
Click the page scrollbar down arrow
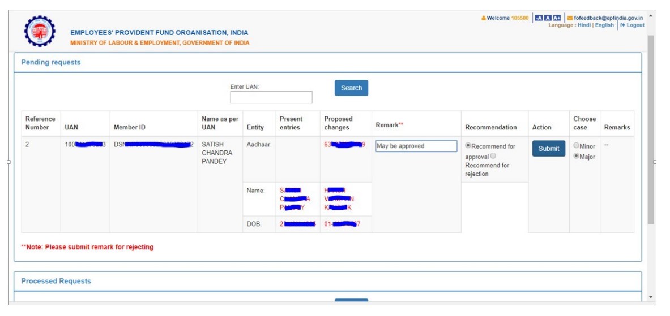[650, 297]
